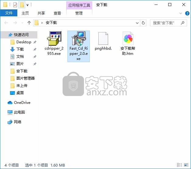This screenshot has width=191, height=169.
Task: Expand the breadcrumb chevron before 安下载
Action: pyautogui.click(x=42, y=23)
